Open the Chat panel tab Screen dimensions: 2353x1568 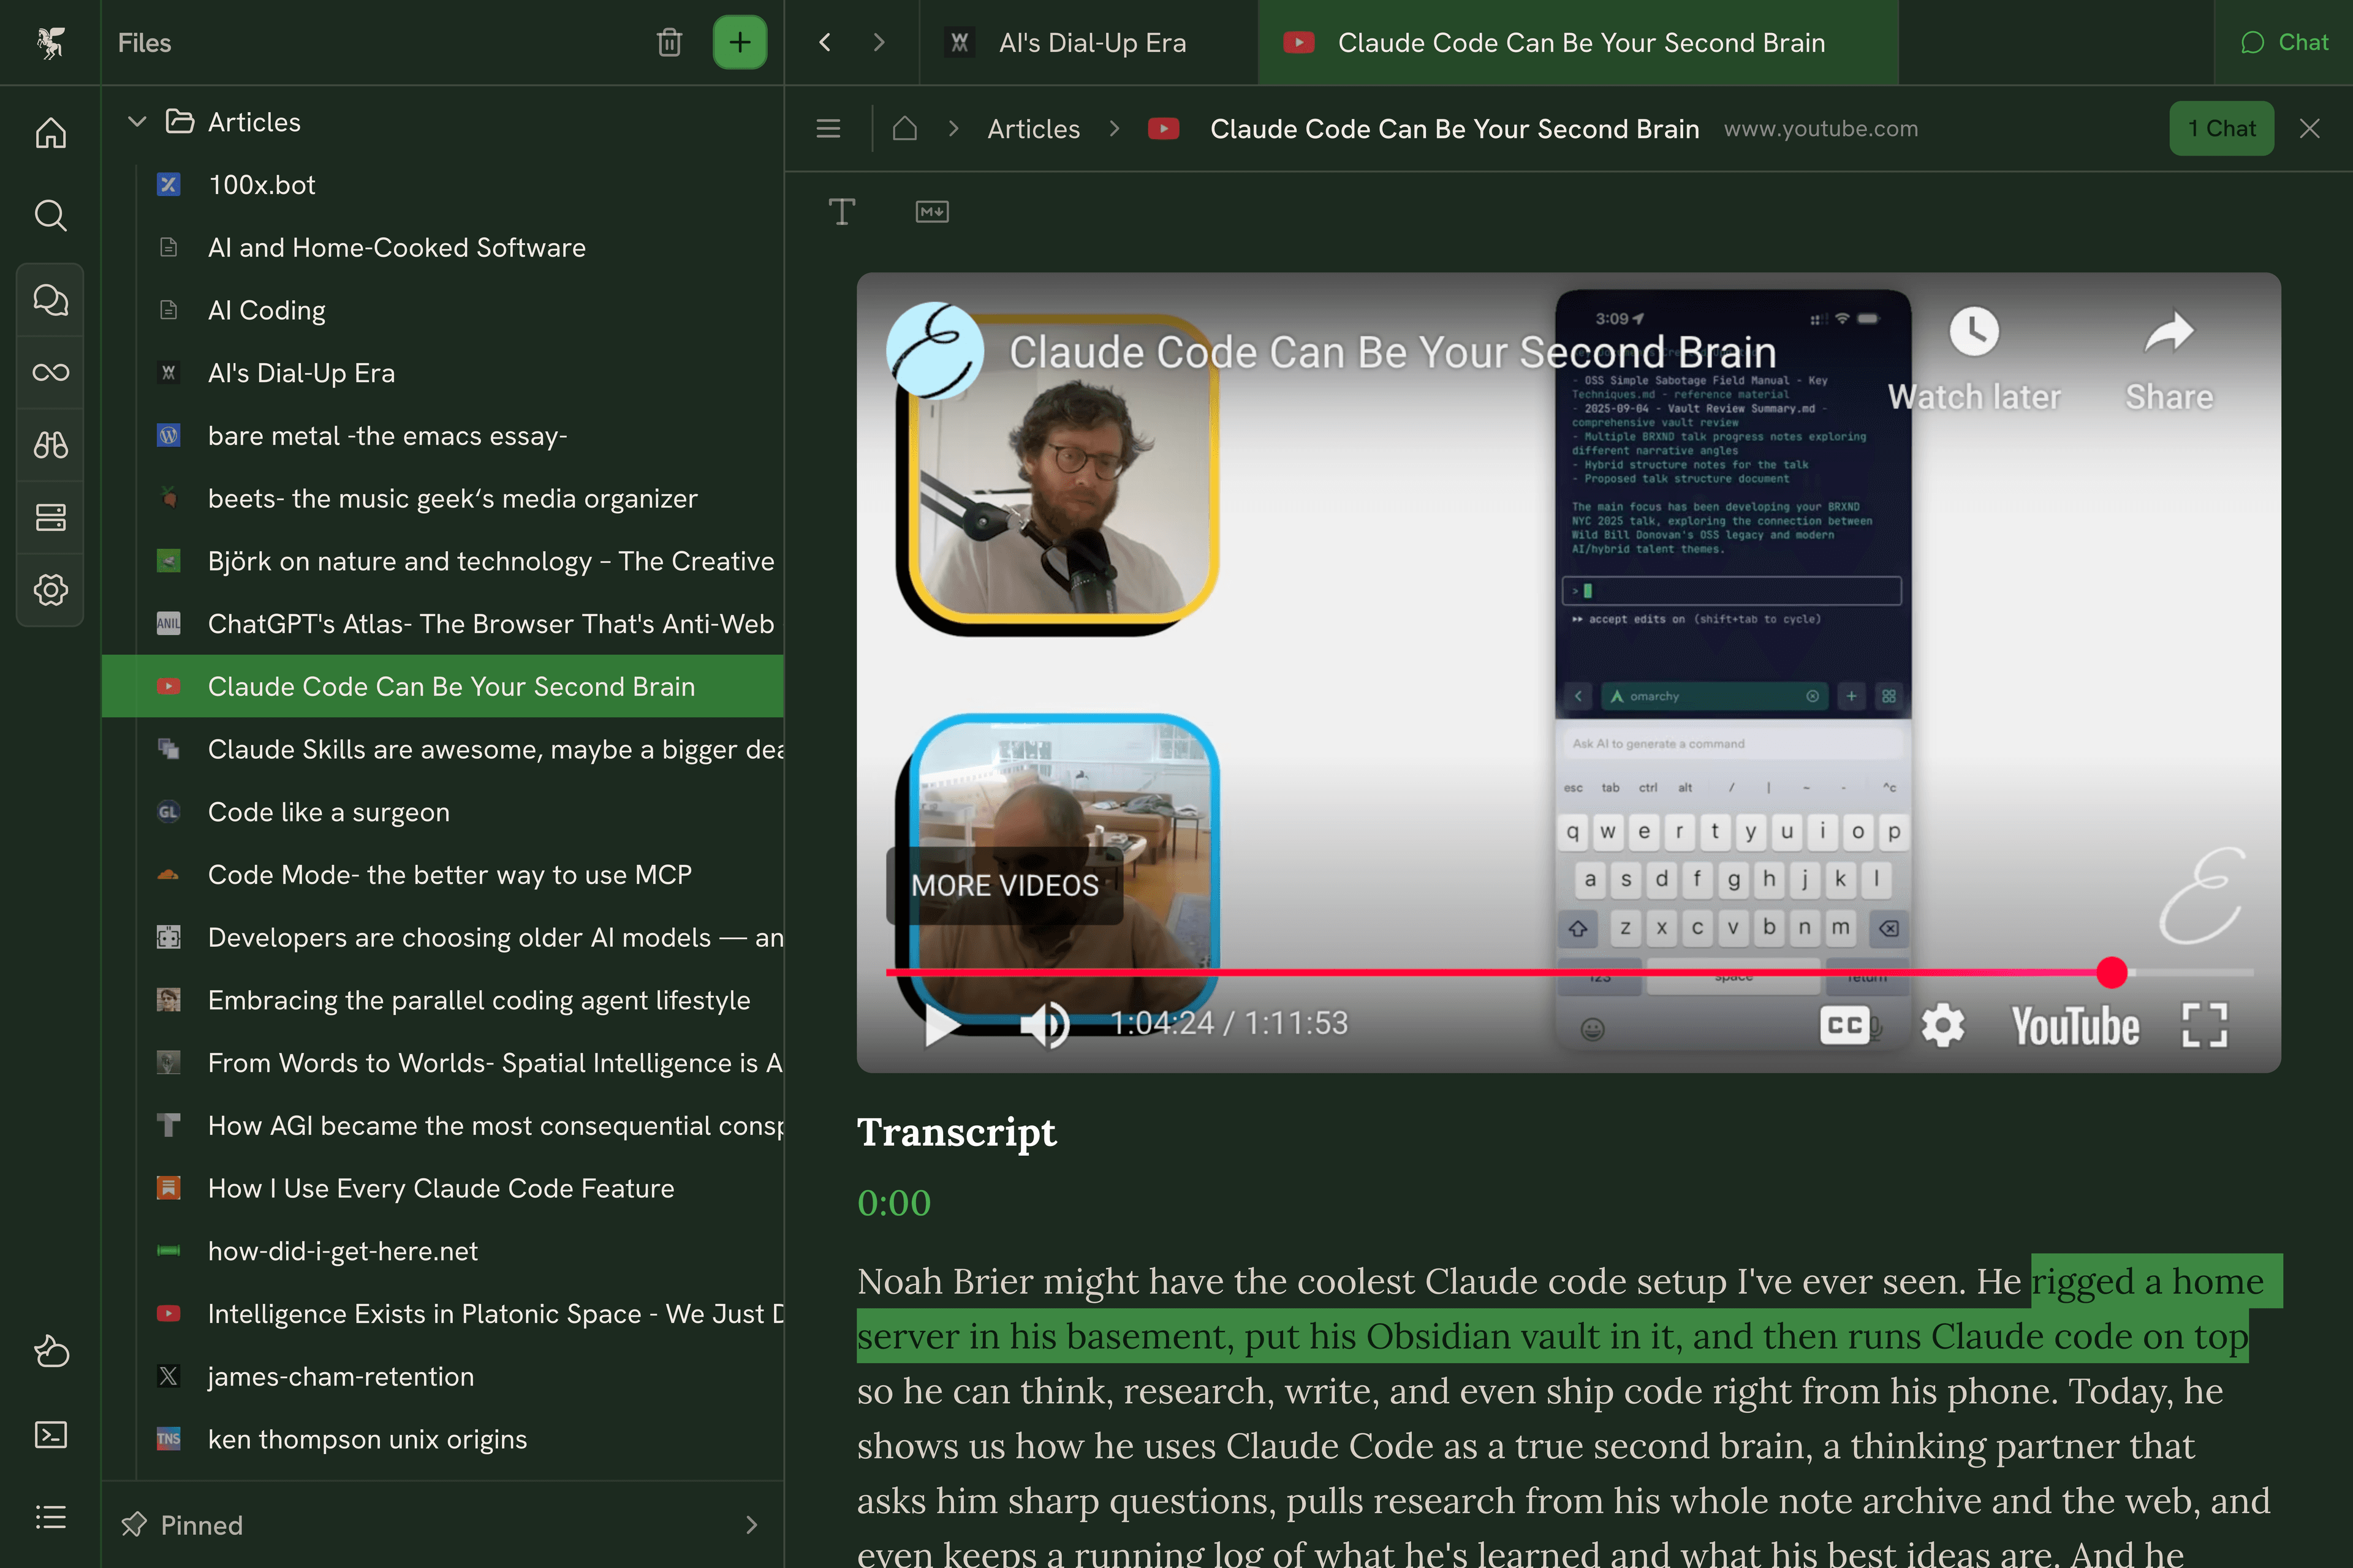[x=2285, y=43]
